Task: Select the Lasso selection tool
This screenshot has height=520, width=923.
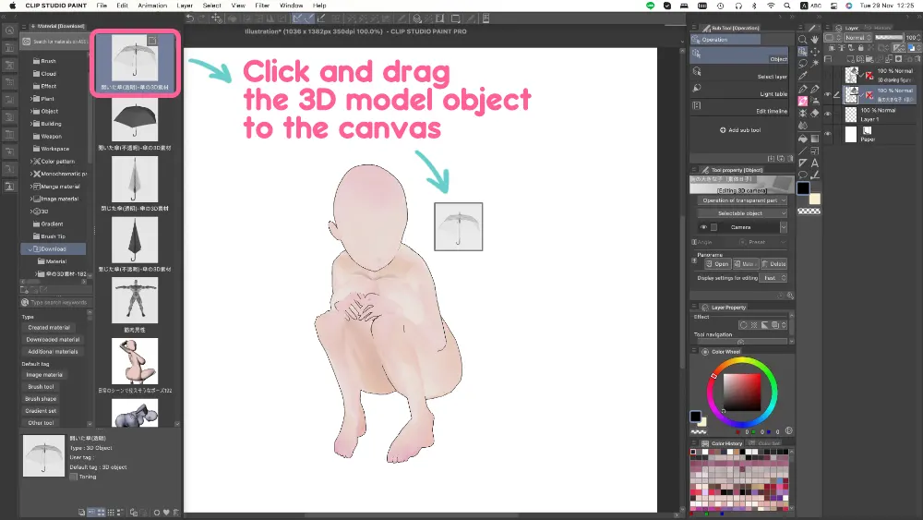Action: pos(802,63)
